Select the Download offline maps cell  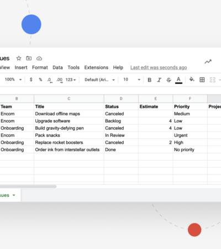[x=69, y=113]
